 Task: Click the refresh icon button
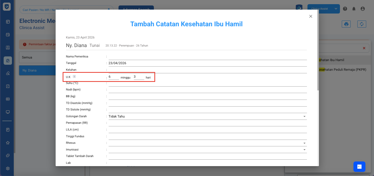point(362,24)
